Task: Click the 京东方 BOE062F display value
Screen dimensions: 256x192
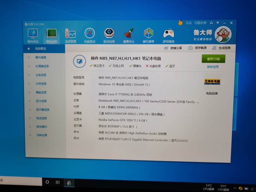Action: (118, 126)
